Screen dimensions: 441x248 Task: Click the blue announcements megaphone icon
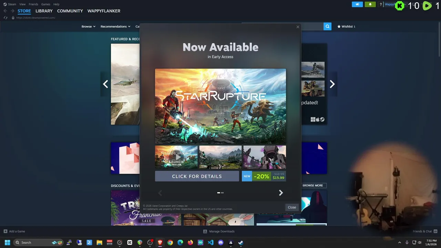coord(357,4)
